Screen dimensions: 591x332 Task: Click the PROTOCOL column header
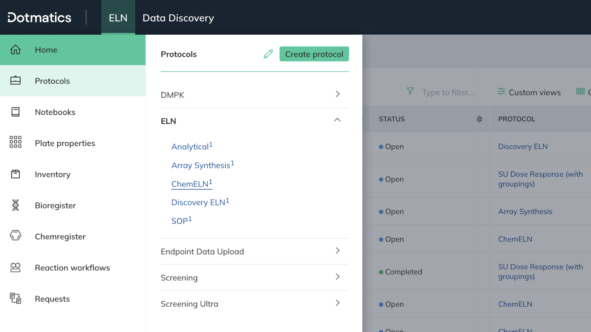(516, 119)
